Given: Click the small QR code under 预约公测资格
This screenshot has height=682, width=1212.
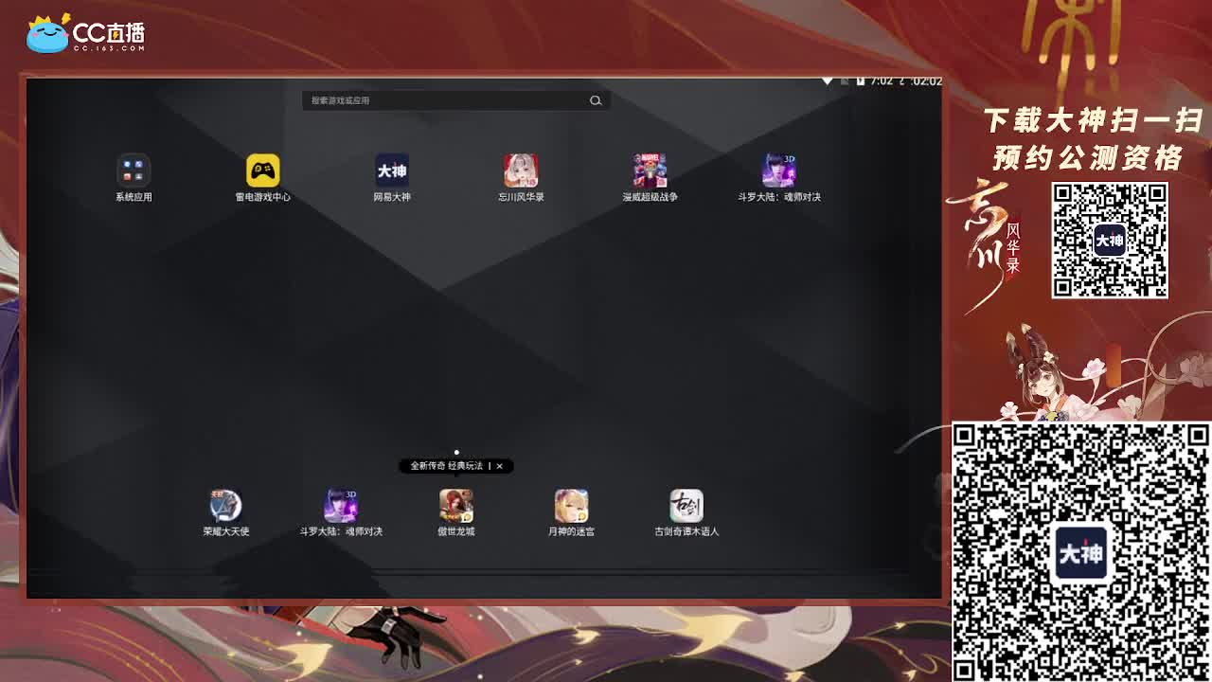Looking at the screenshot, I should (1110, 241).
